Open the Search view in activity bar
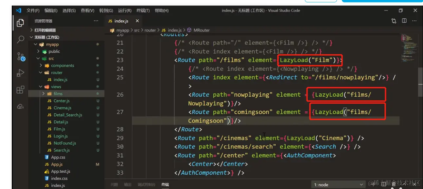Screen dimensions: 423x189 pyautogui.click(x=20, y=40)
